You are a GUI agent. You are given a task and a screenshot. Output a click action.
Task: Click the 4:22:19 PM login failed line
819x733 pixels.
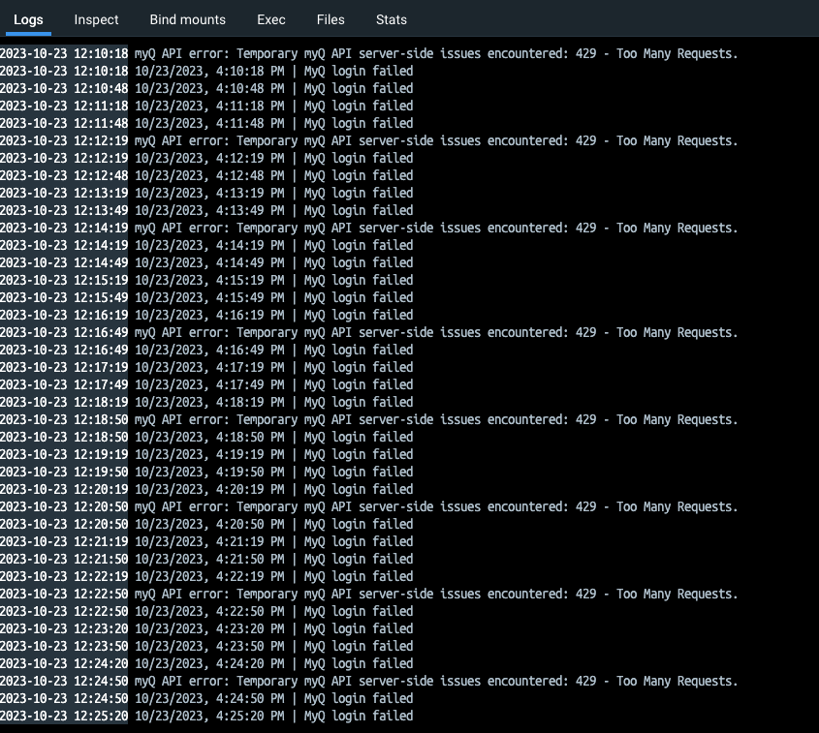(206, 576)
